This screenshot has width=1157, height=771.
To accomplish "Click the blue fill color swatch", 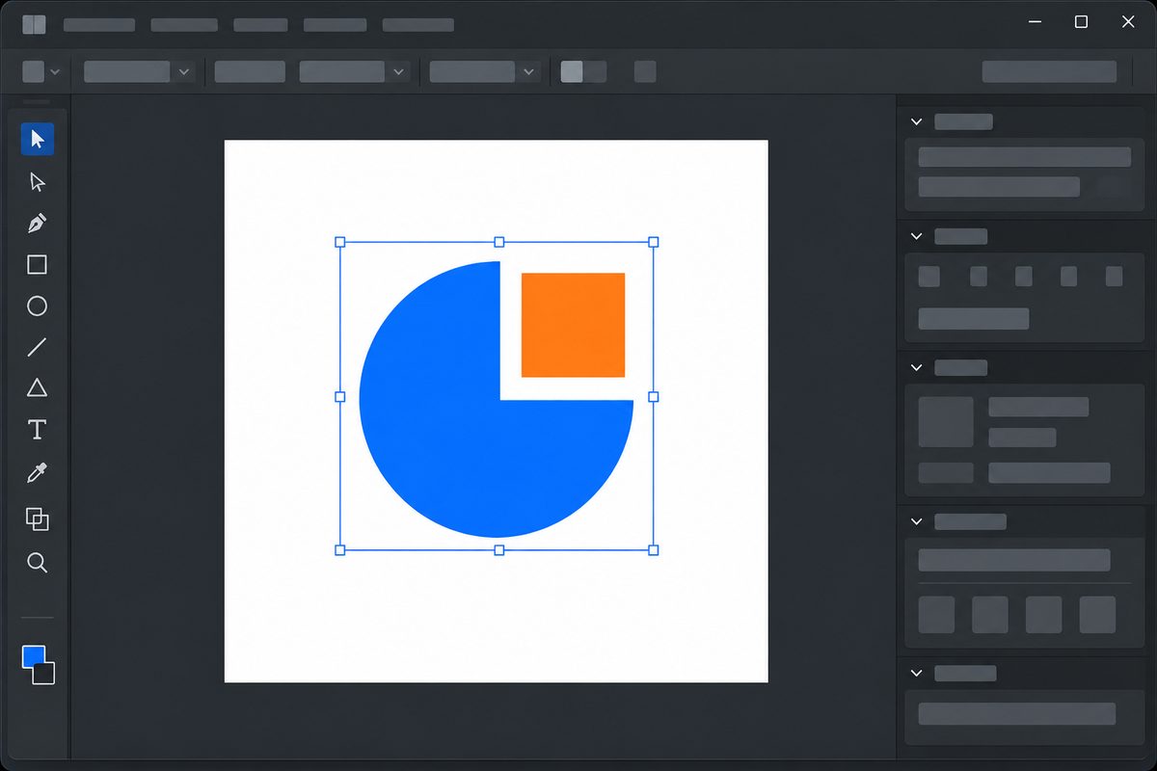I will (x=33, y=656).
